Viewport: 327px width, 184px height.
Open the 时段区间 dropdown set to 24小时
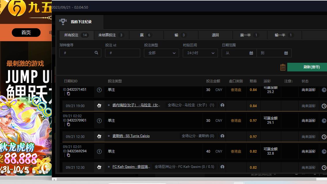coord(200,53)
